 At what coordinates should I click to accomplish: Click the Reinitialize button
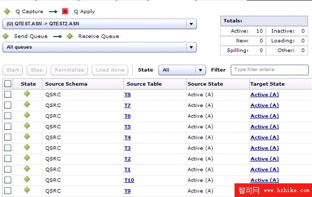pyautogui.click(x=69, y=70)
